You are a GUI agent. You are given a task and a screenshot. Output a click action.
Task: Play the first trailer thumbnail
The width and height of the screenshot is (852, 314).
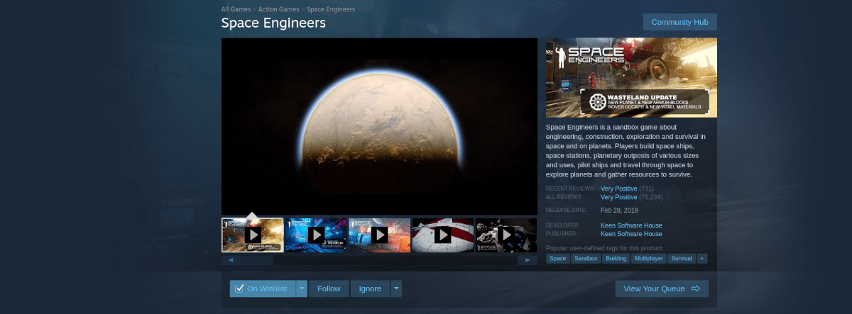pyautogui.click(x=252, y=235)
